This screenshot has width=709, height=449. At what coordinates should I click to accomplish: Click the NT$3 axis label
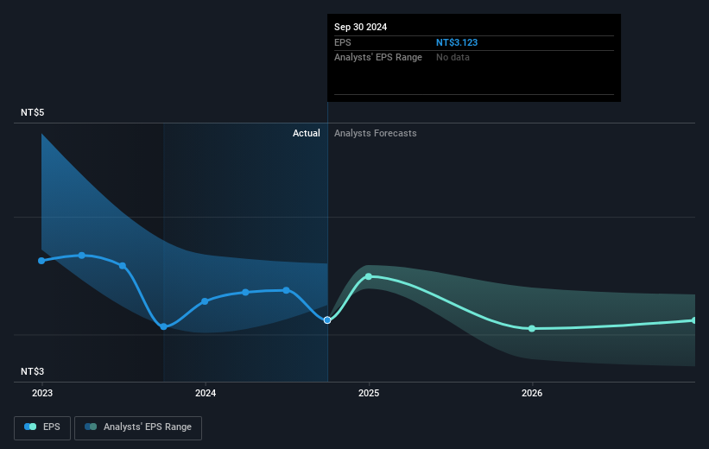pos(33,371)
